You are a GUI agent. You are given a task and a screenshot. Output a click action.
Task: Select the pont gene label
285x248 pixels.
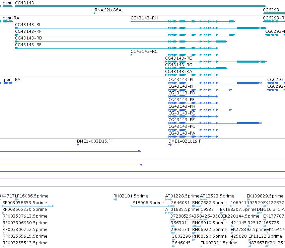tap(7, 3)
